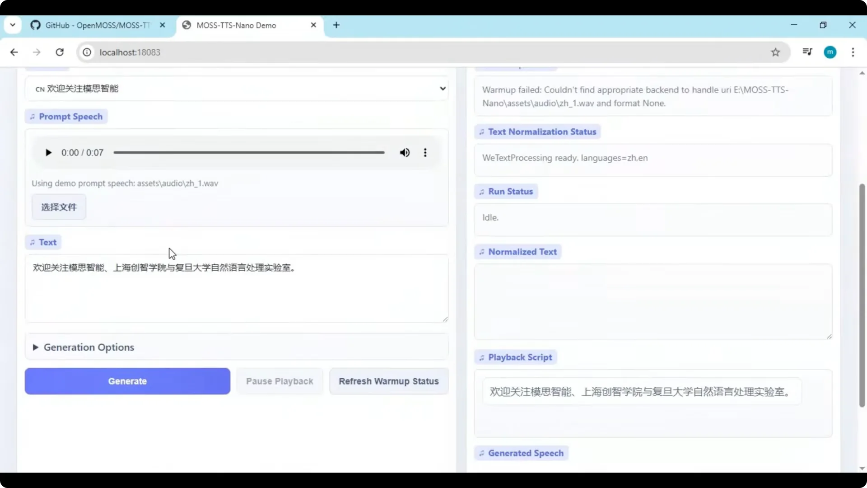Screen dimensions: 867x488
Task: Minimize the browser window
Action: [x=794, y=25]
